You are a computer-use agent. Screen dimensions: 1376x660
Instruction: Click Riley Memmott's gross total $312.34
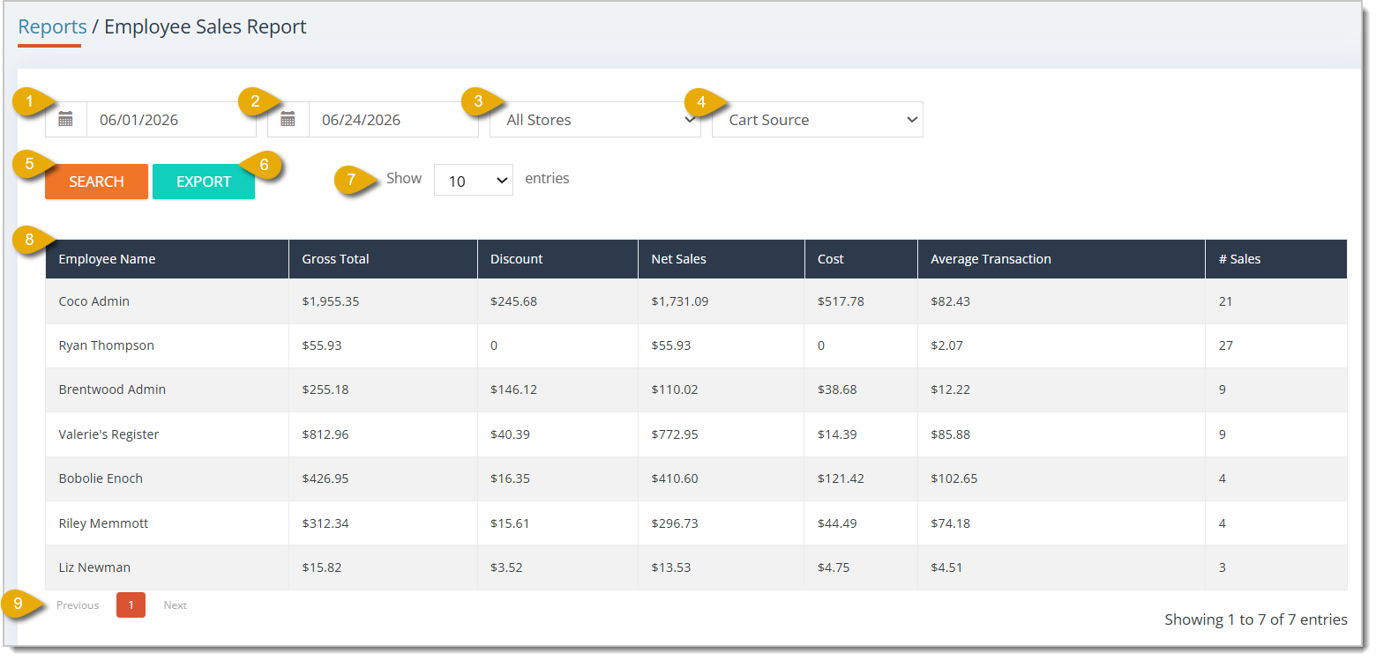(325, 523)
